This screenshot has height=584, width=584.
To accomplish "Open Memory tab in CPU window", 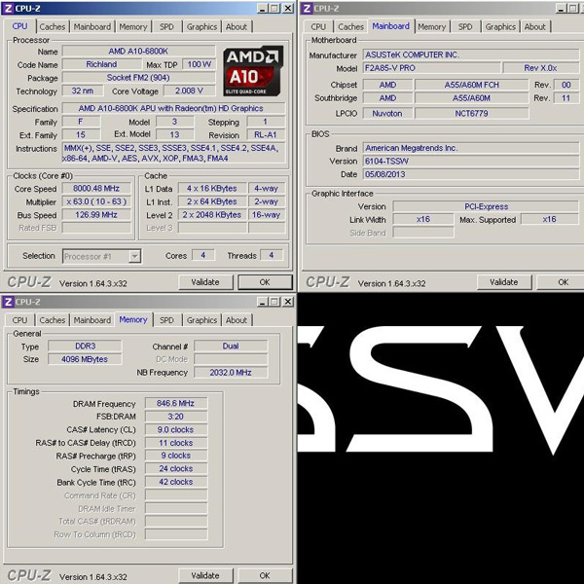I will pos(133,27).
